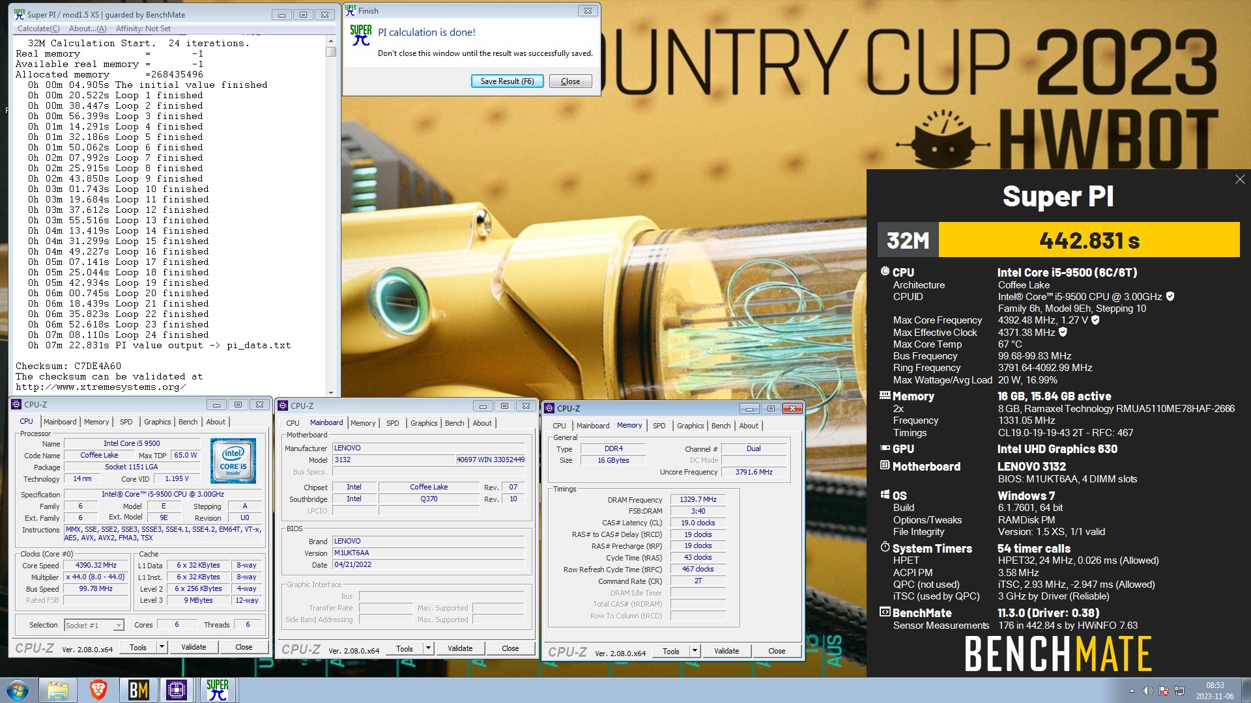Click the Southbridge value Q370
This screenshot has height=703, width=1251.
tap(429, 499)
